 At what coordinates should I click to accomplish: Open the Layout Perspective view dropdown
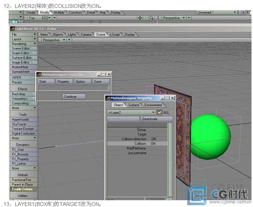point(54,40)
